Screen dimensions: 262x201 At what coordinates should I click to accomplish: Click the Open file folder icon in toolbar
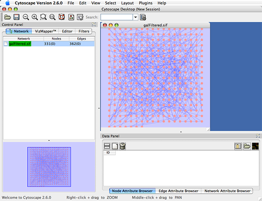(7, 17)
